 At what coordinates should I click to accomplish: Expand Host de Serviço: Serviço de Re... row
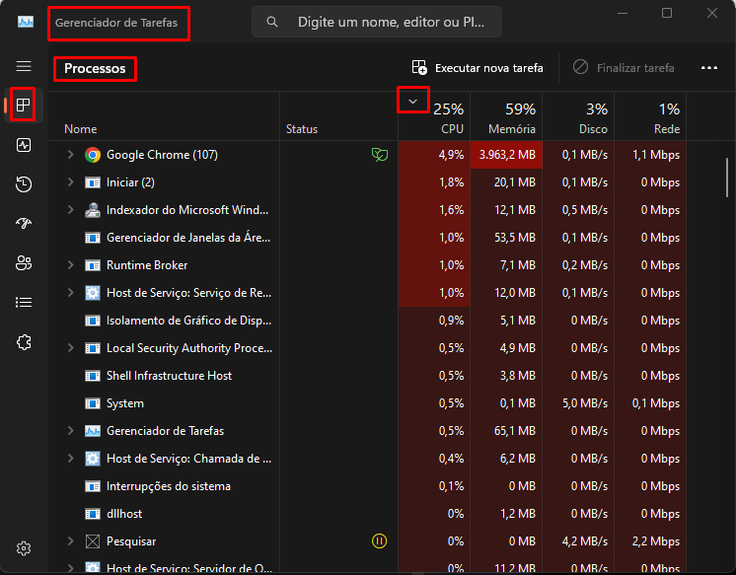coord(70,292)
